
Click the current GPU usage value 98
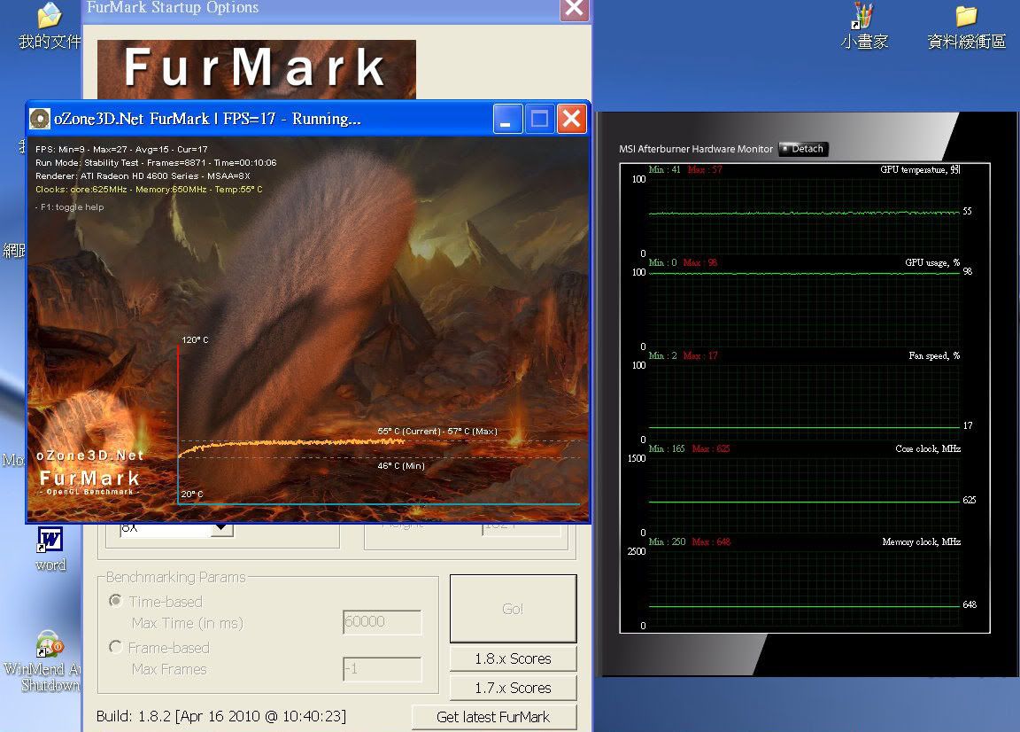[967, 271]
